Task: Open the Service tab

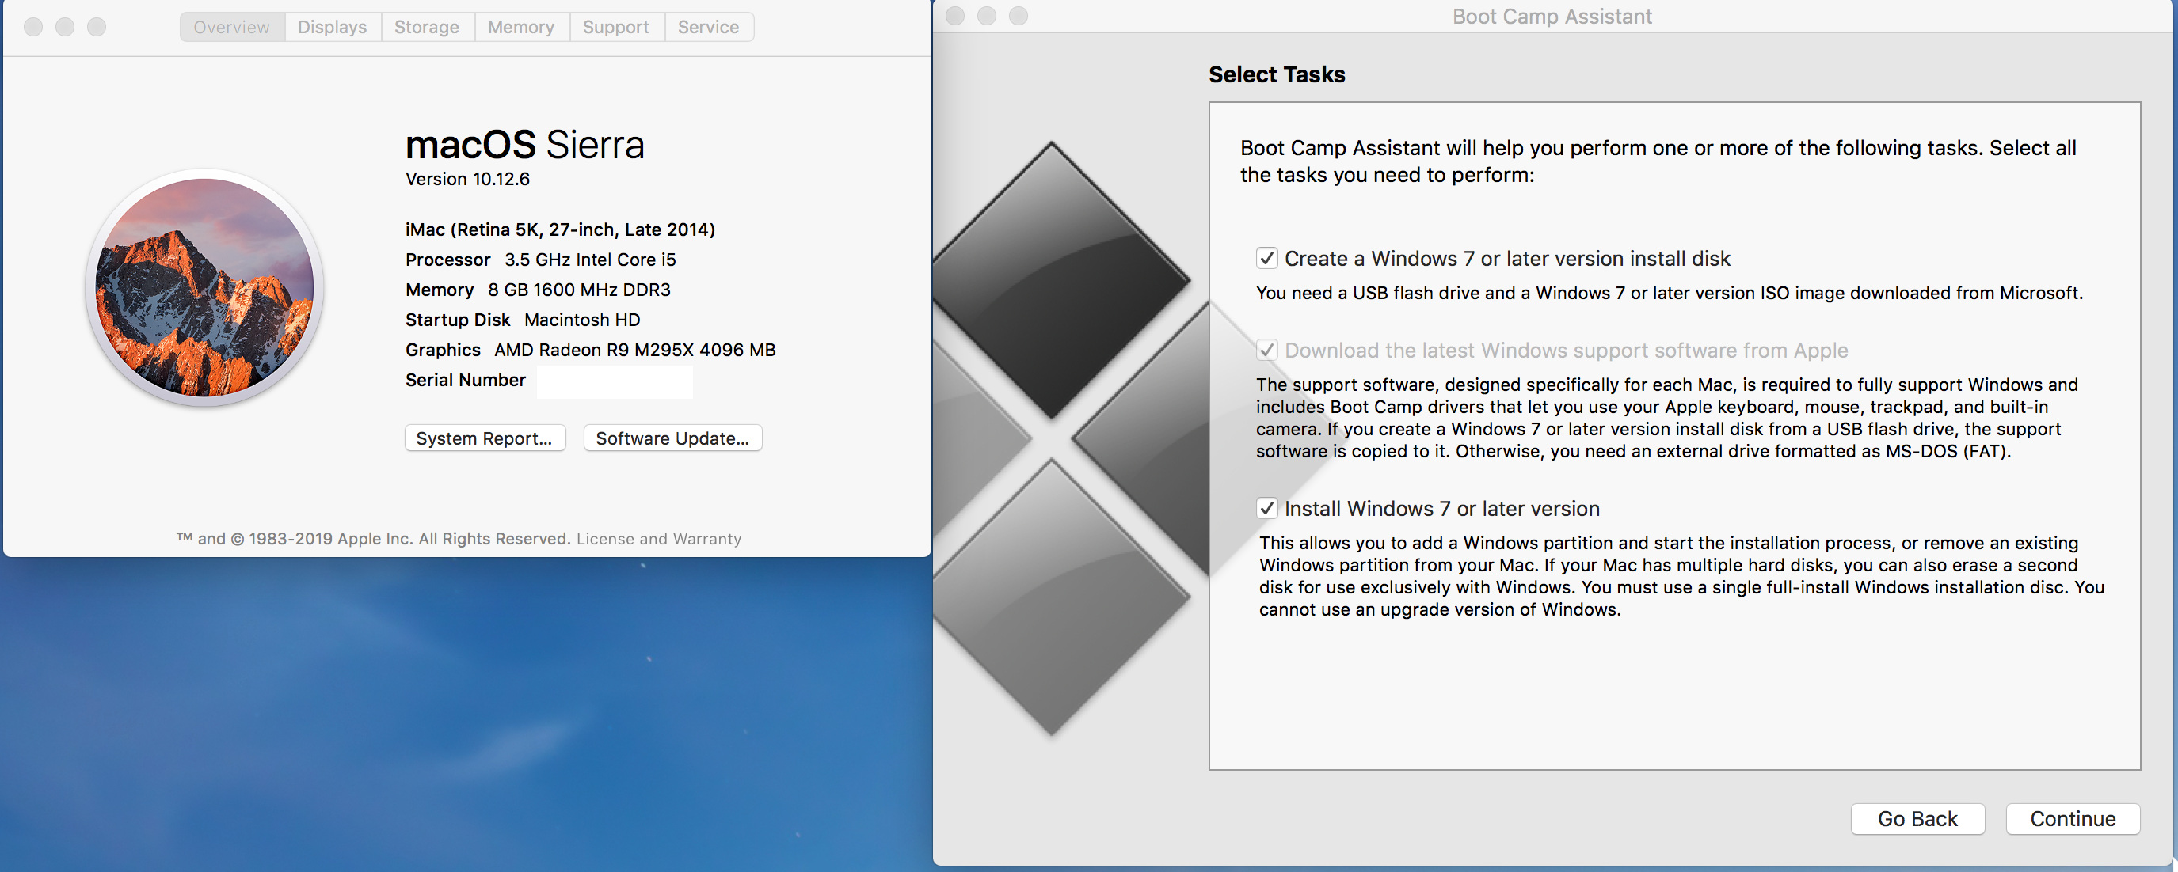Action: 708,27
